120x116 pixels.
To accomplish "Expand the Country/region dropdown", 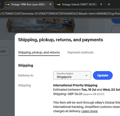I will pos(72,76).
